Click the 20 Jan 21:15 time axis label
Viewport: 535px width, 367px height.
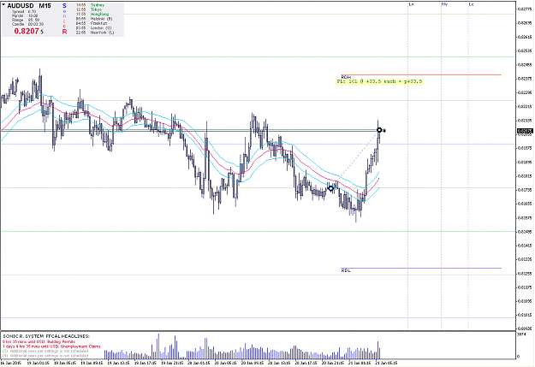(x=333, y=364)
